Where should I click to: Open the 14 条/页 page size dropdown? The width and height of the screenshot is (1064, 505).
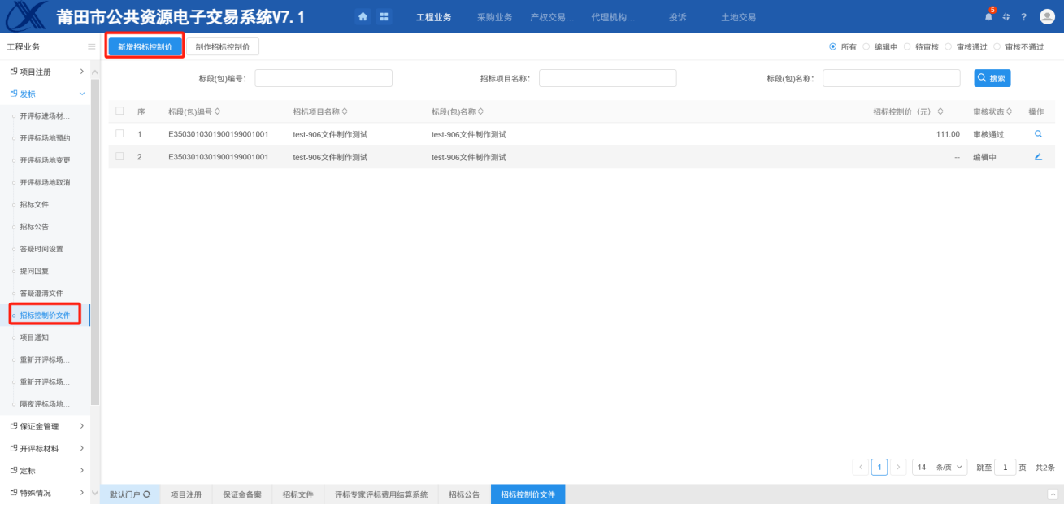coord(940,468)
